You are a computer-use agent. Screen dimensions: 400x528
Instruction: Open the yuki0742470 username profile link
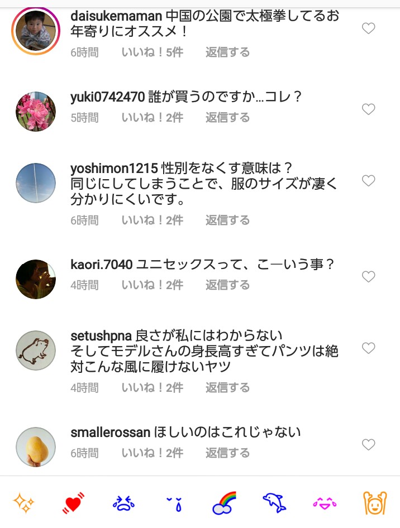click(x=107, y=97)
